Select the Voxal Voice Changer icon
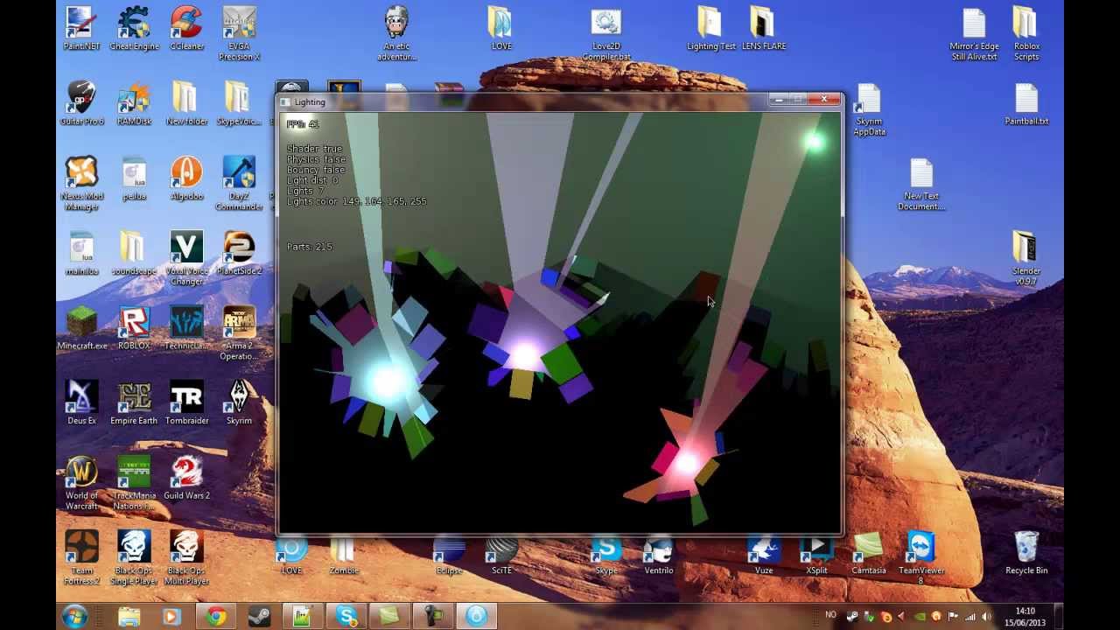1120x630 pixels. (186, 260)
